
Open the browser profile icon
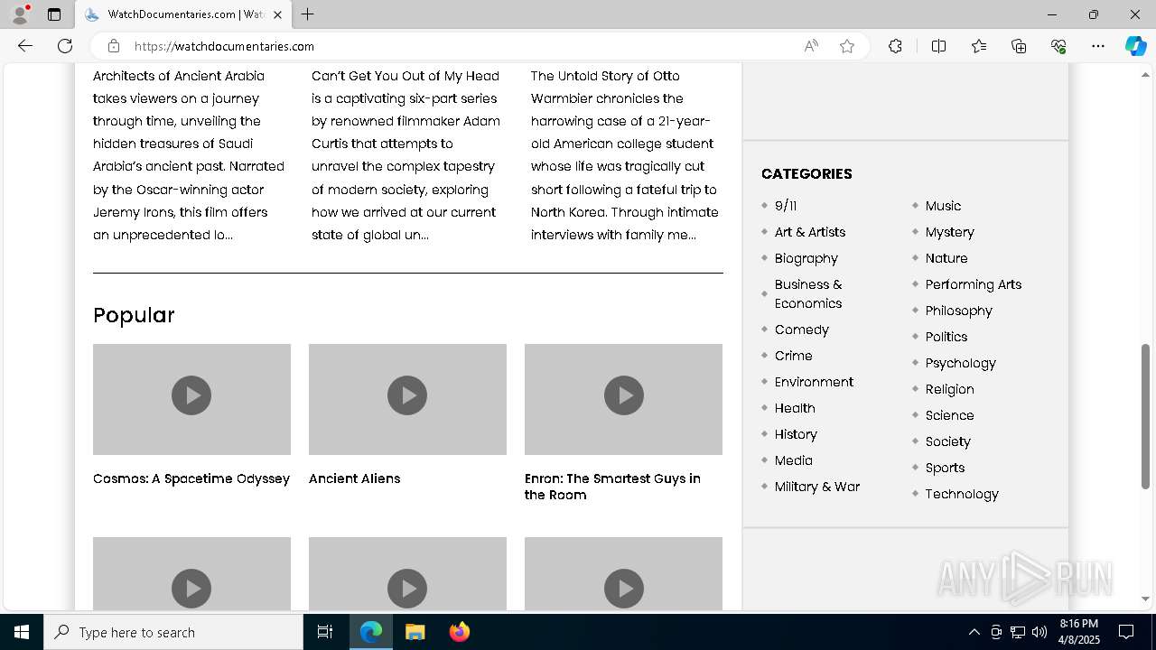point(20,14)
